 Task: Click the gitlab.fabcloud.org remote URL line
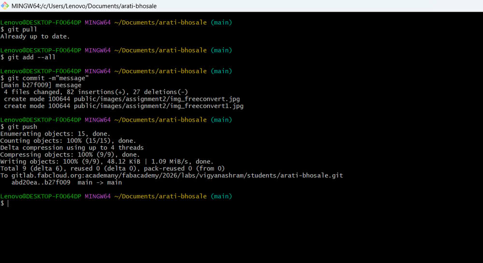point(171,176)
